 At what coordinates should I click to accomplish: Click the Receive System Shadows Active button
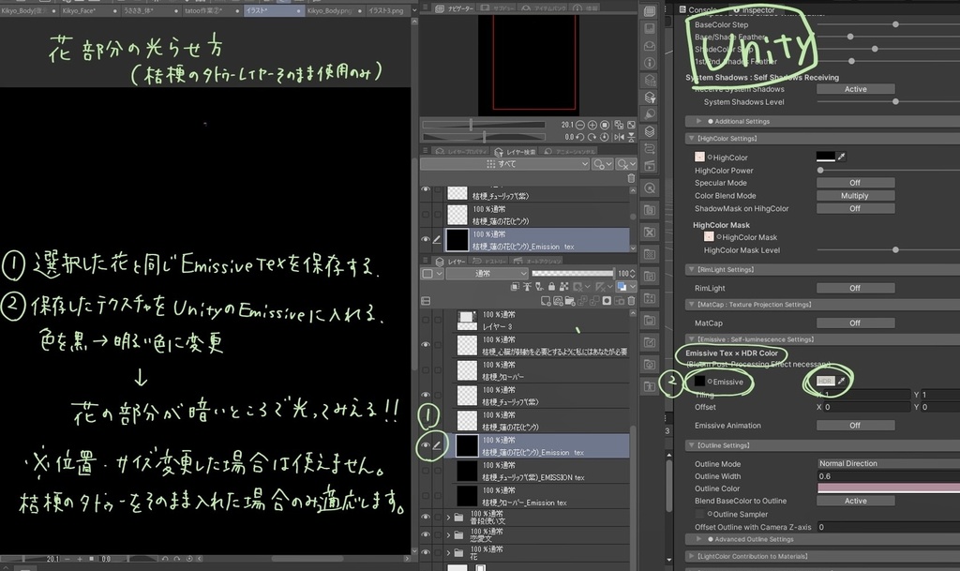click(x=854, y=88)
